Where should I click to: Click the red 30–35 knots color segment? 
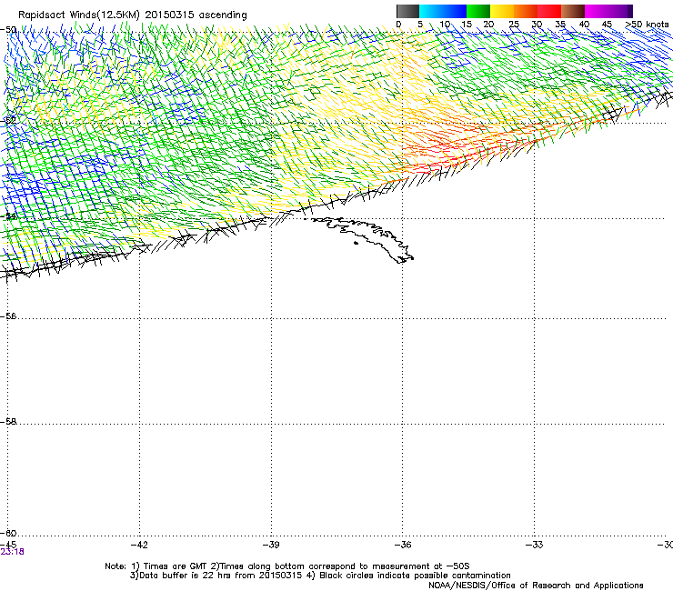coord(549,11)
